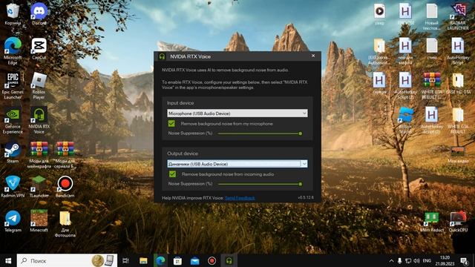The width and height of the screenshot is (475, 267).
Task: Select the Epic Games Launcher shortcut
Action: click(x=13, y=86)
